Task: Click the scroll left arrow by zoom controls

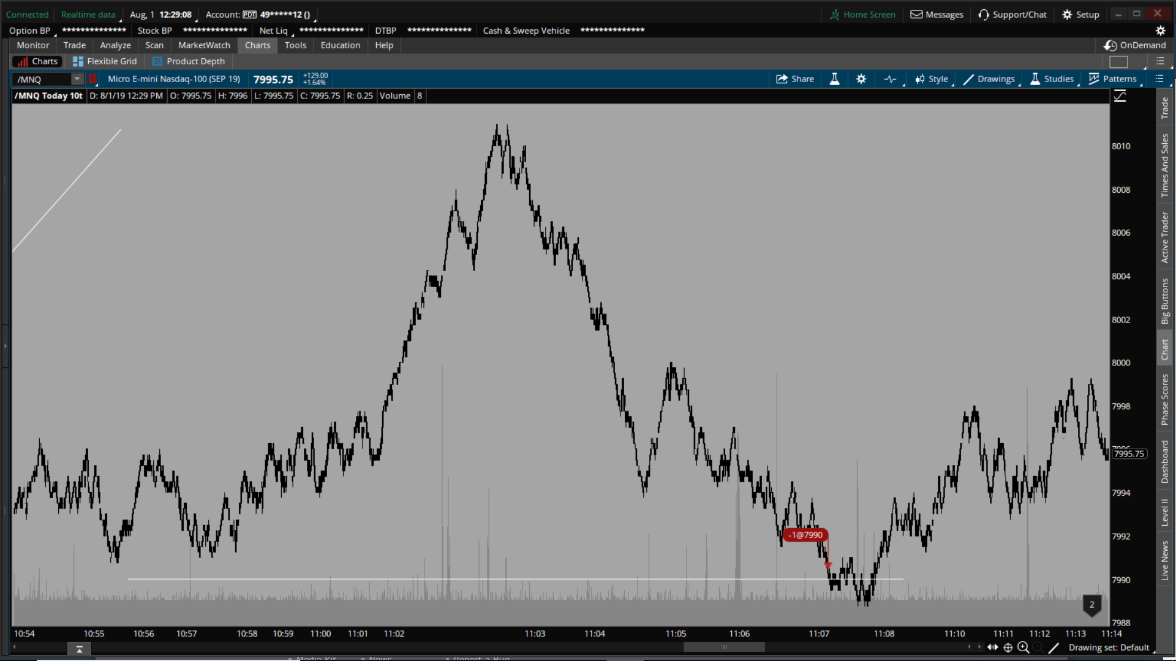Action: tap(969, 647)
